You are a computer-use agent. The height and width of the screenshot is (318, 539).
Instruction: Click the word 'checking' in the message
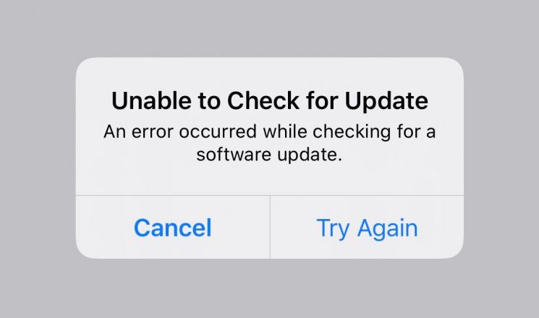pos(352,132)
